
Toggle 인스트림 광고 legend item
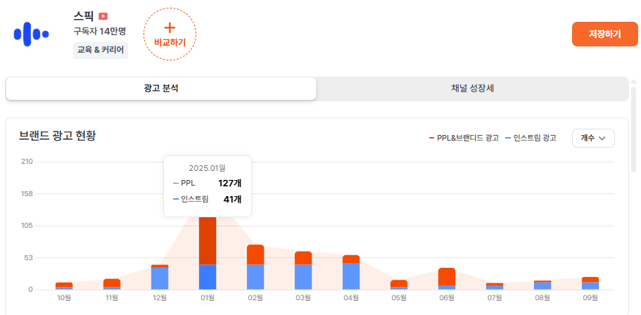531,138
